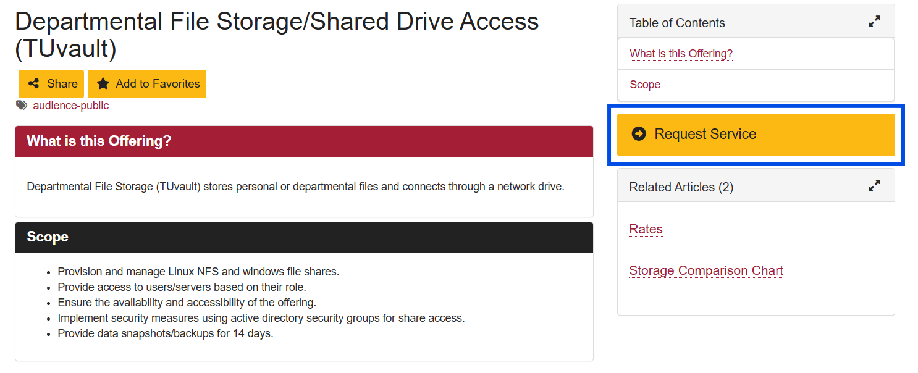Click the share icon in the Share button
The image size is (918, 373).
pyautogui.click(x=34, y=84)
